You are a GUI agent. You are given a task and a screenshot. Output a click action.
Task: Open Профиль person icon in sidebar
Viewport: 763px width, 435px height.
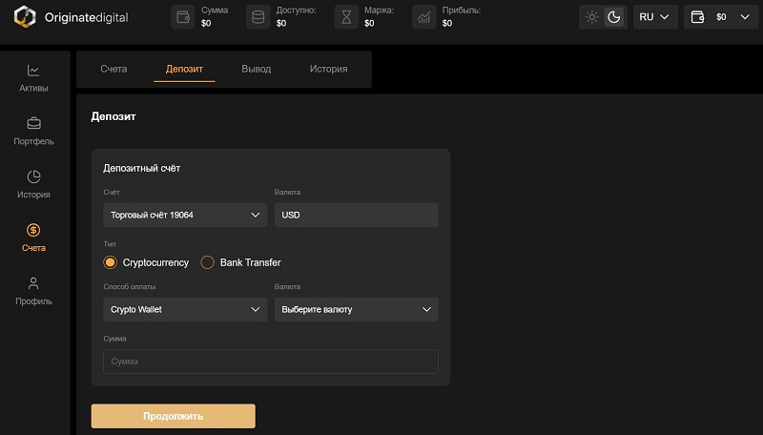click(33, 291)
